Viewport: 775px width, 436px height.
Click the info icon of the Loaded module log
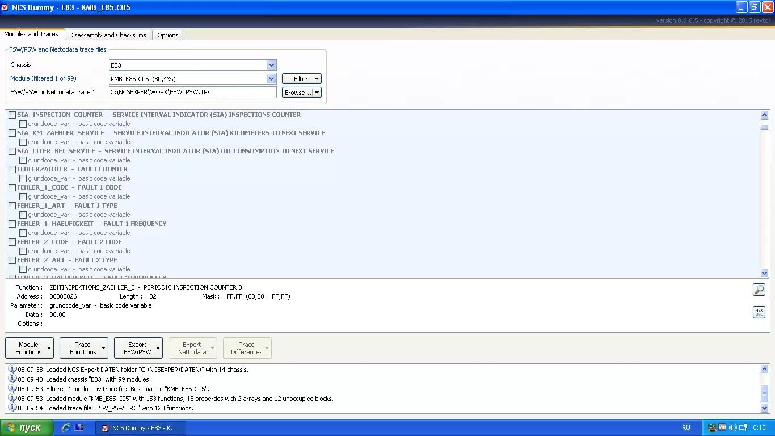pos(12,398)
